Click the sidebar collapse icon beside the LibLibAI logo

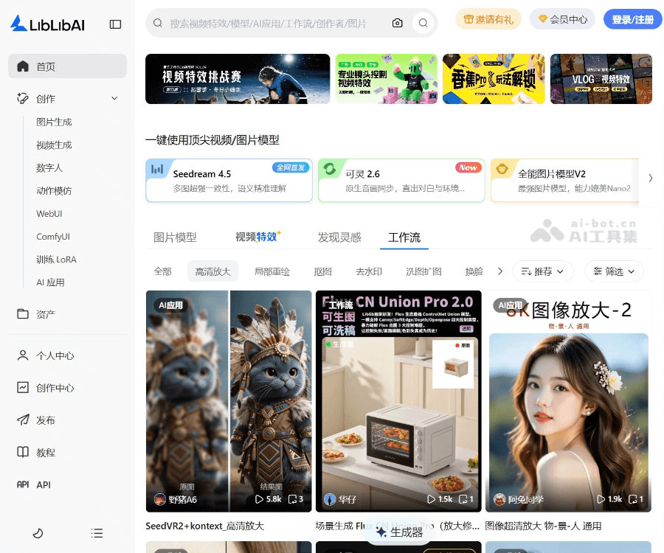115,23
